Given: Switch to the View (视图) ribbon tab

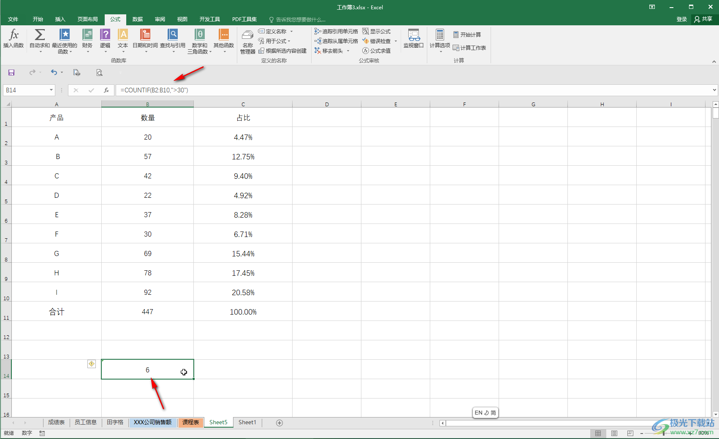Looking at the screenshot, I should point(182,19).
